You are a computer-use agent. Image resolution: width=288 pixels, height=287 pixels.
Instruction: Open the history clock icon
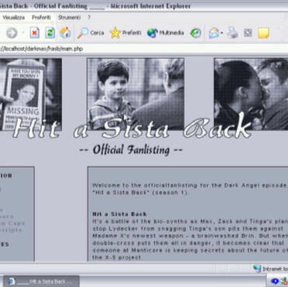tap(196, 33)
